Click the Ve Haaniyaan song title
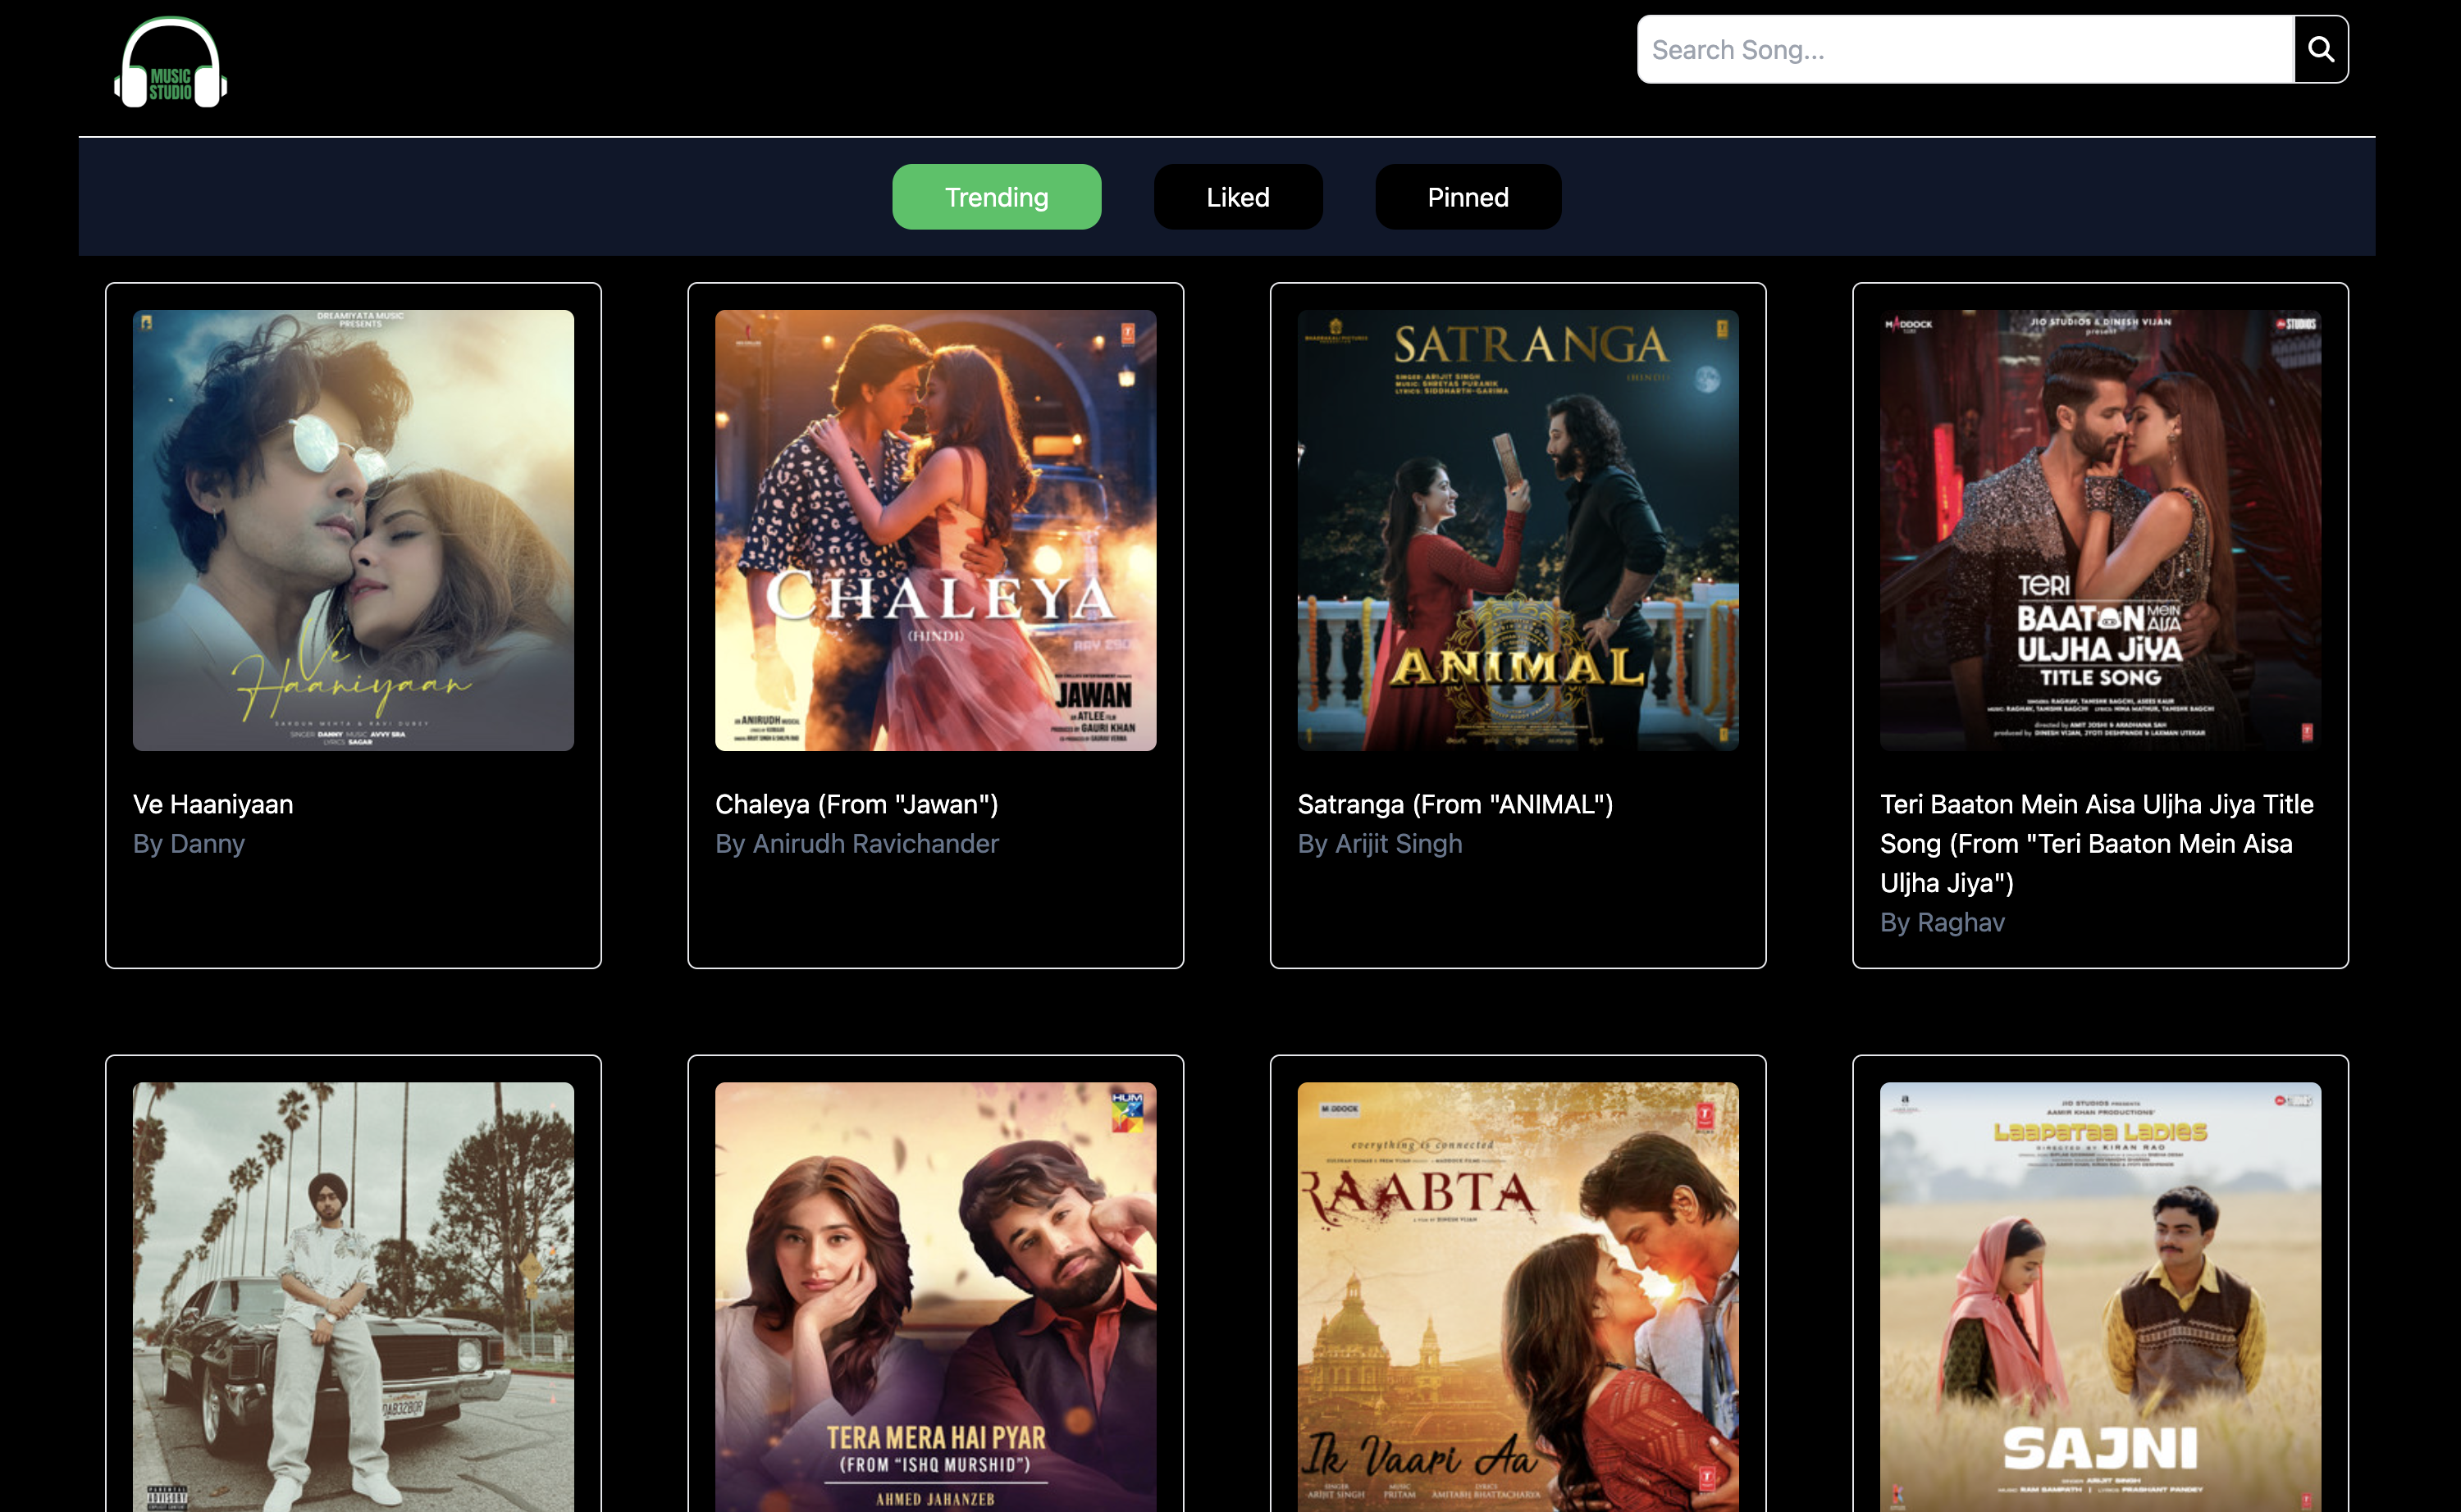The image size is (2461, 1512). click(213, 804)
